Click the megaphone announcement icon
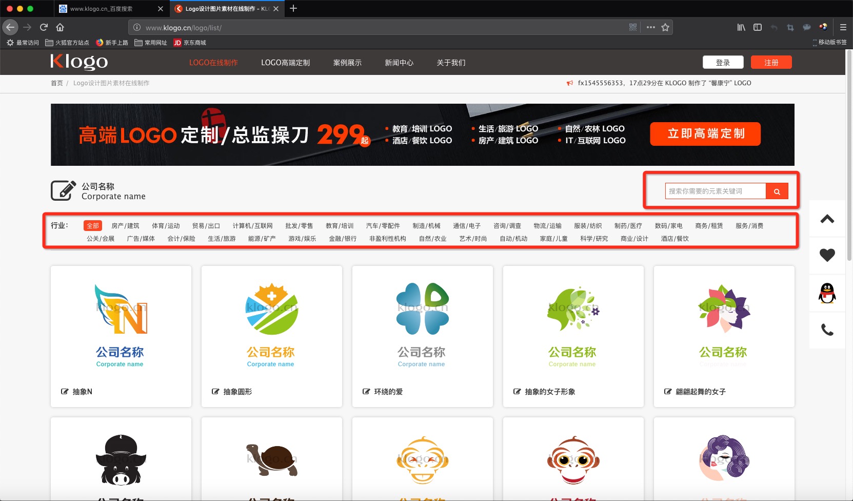 pyautogui.click(x=569, y=83)
